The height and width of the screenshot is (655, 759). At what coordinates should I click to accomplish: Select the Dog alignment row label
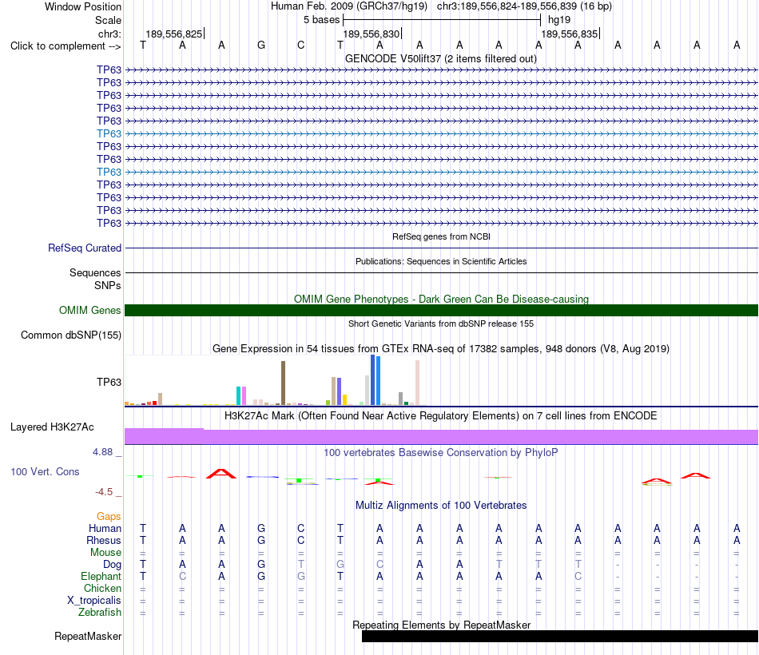click(x=112, y=565)
